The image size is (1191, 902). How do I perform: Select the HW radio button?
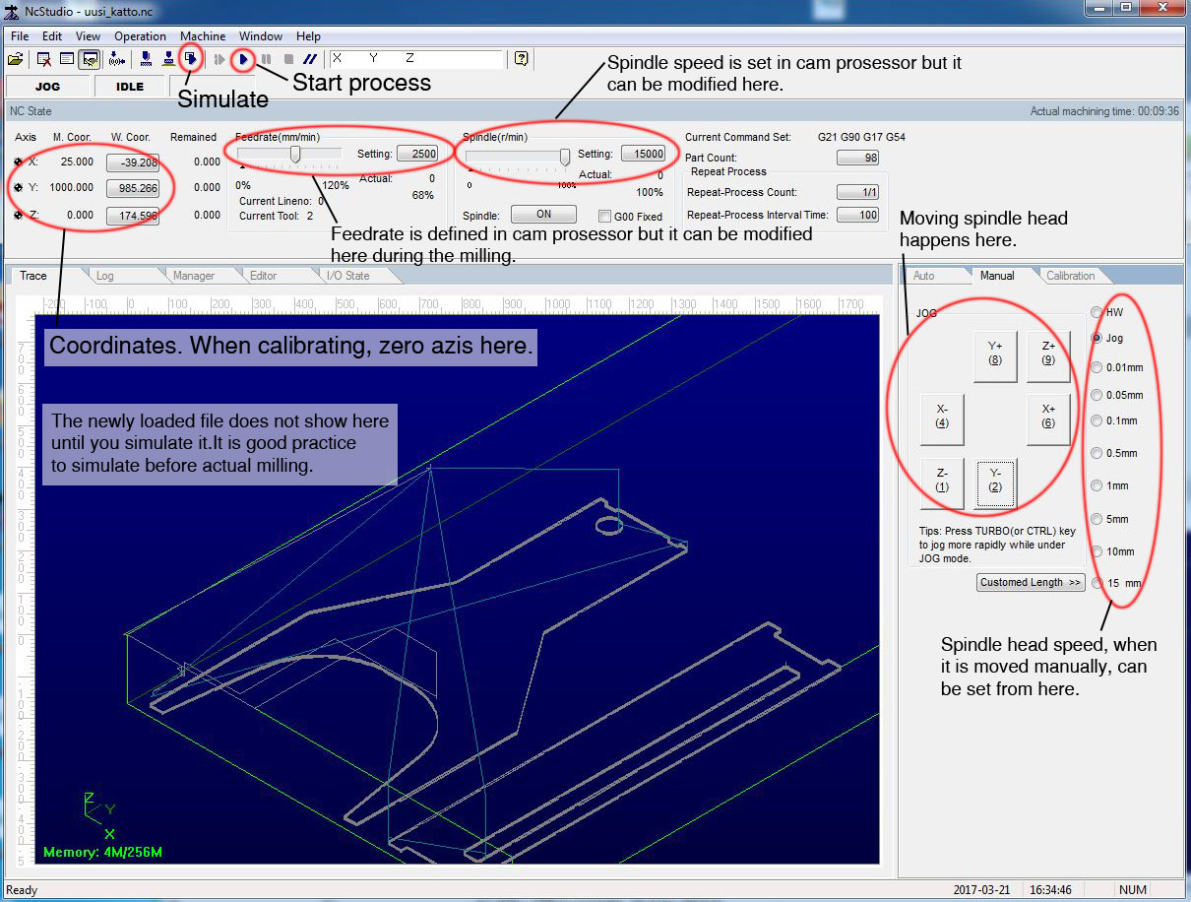[1097, 312]
